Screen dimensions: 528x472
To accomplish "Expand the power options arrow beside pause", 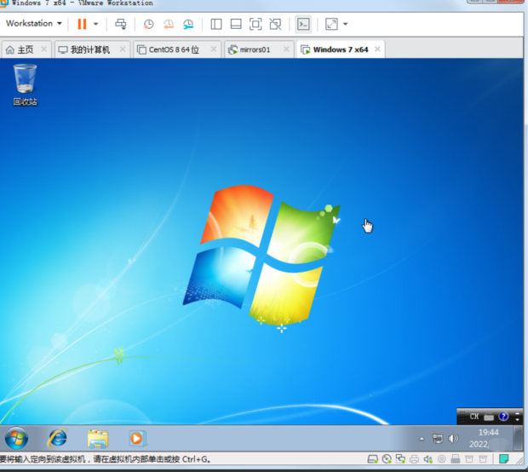I will pos(95,24).
